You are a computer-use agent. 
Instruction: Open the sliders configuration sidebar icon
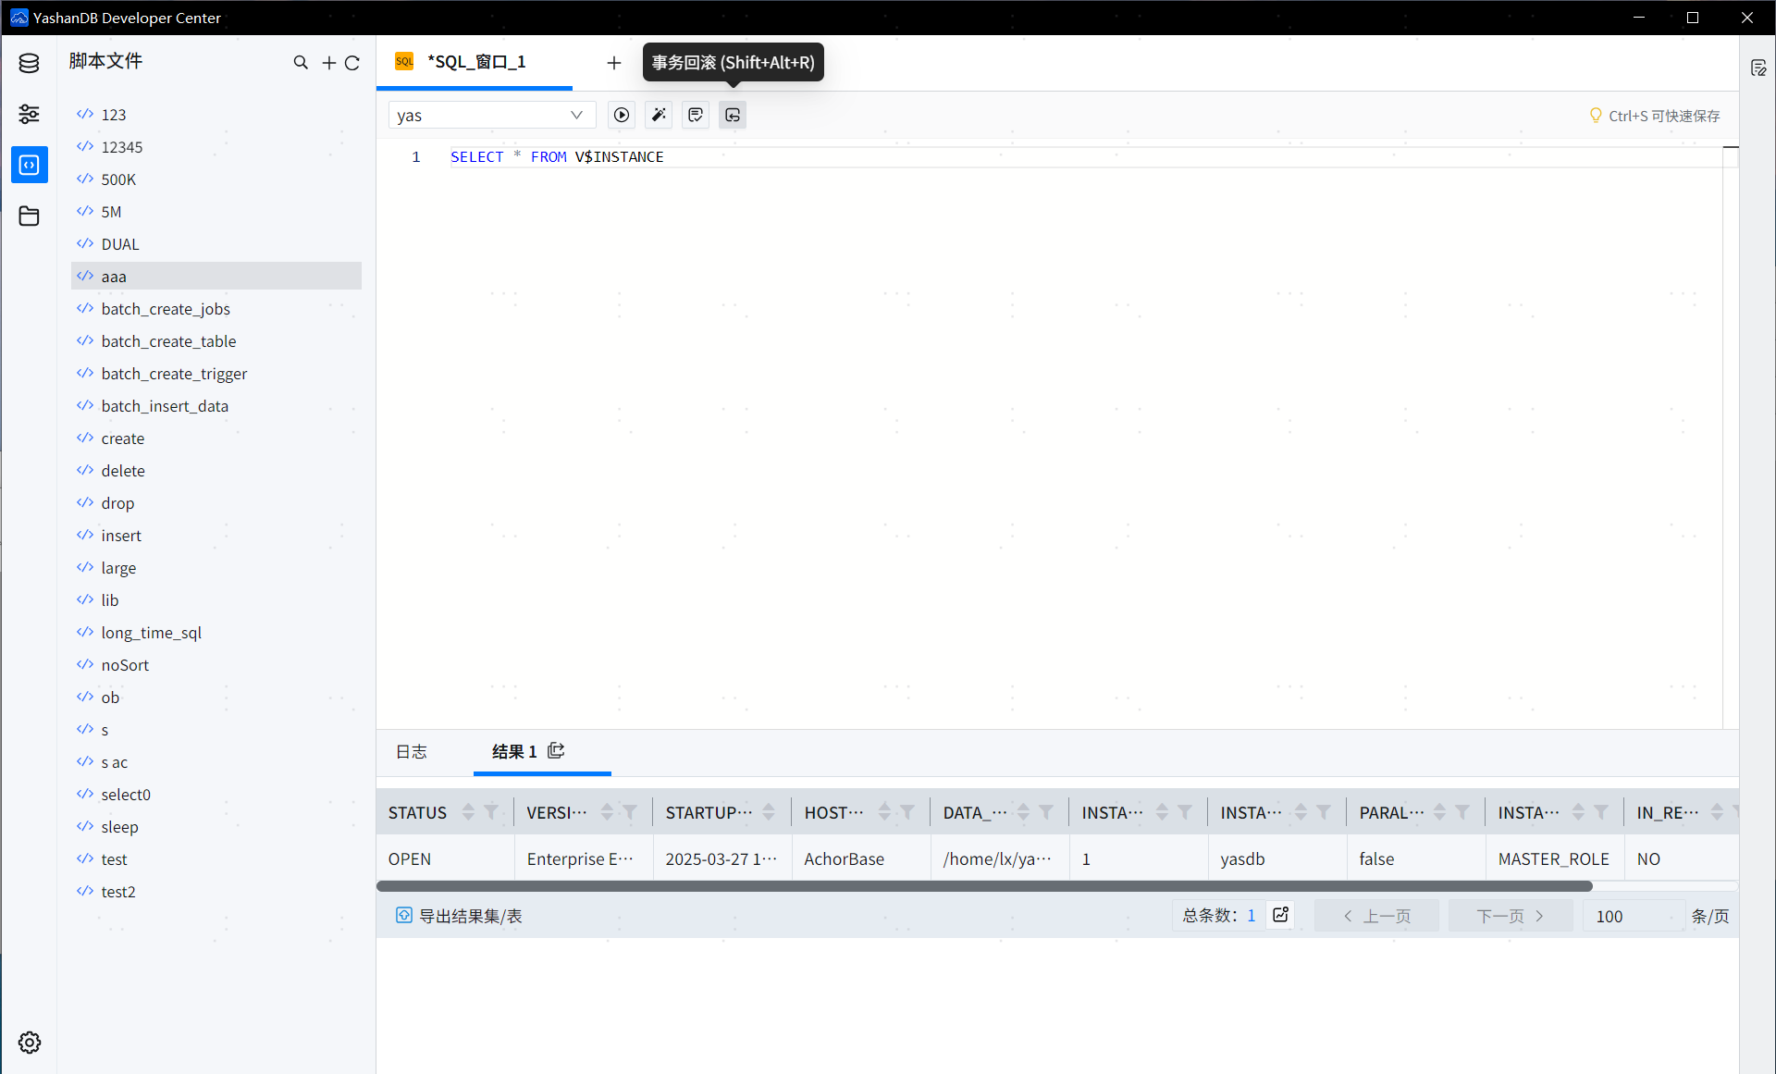point(29,114)
